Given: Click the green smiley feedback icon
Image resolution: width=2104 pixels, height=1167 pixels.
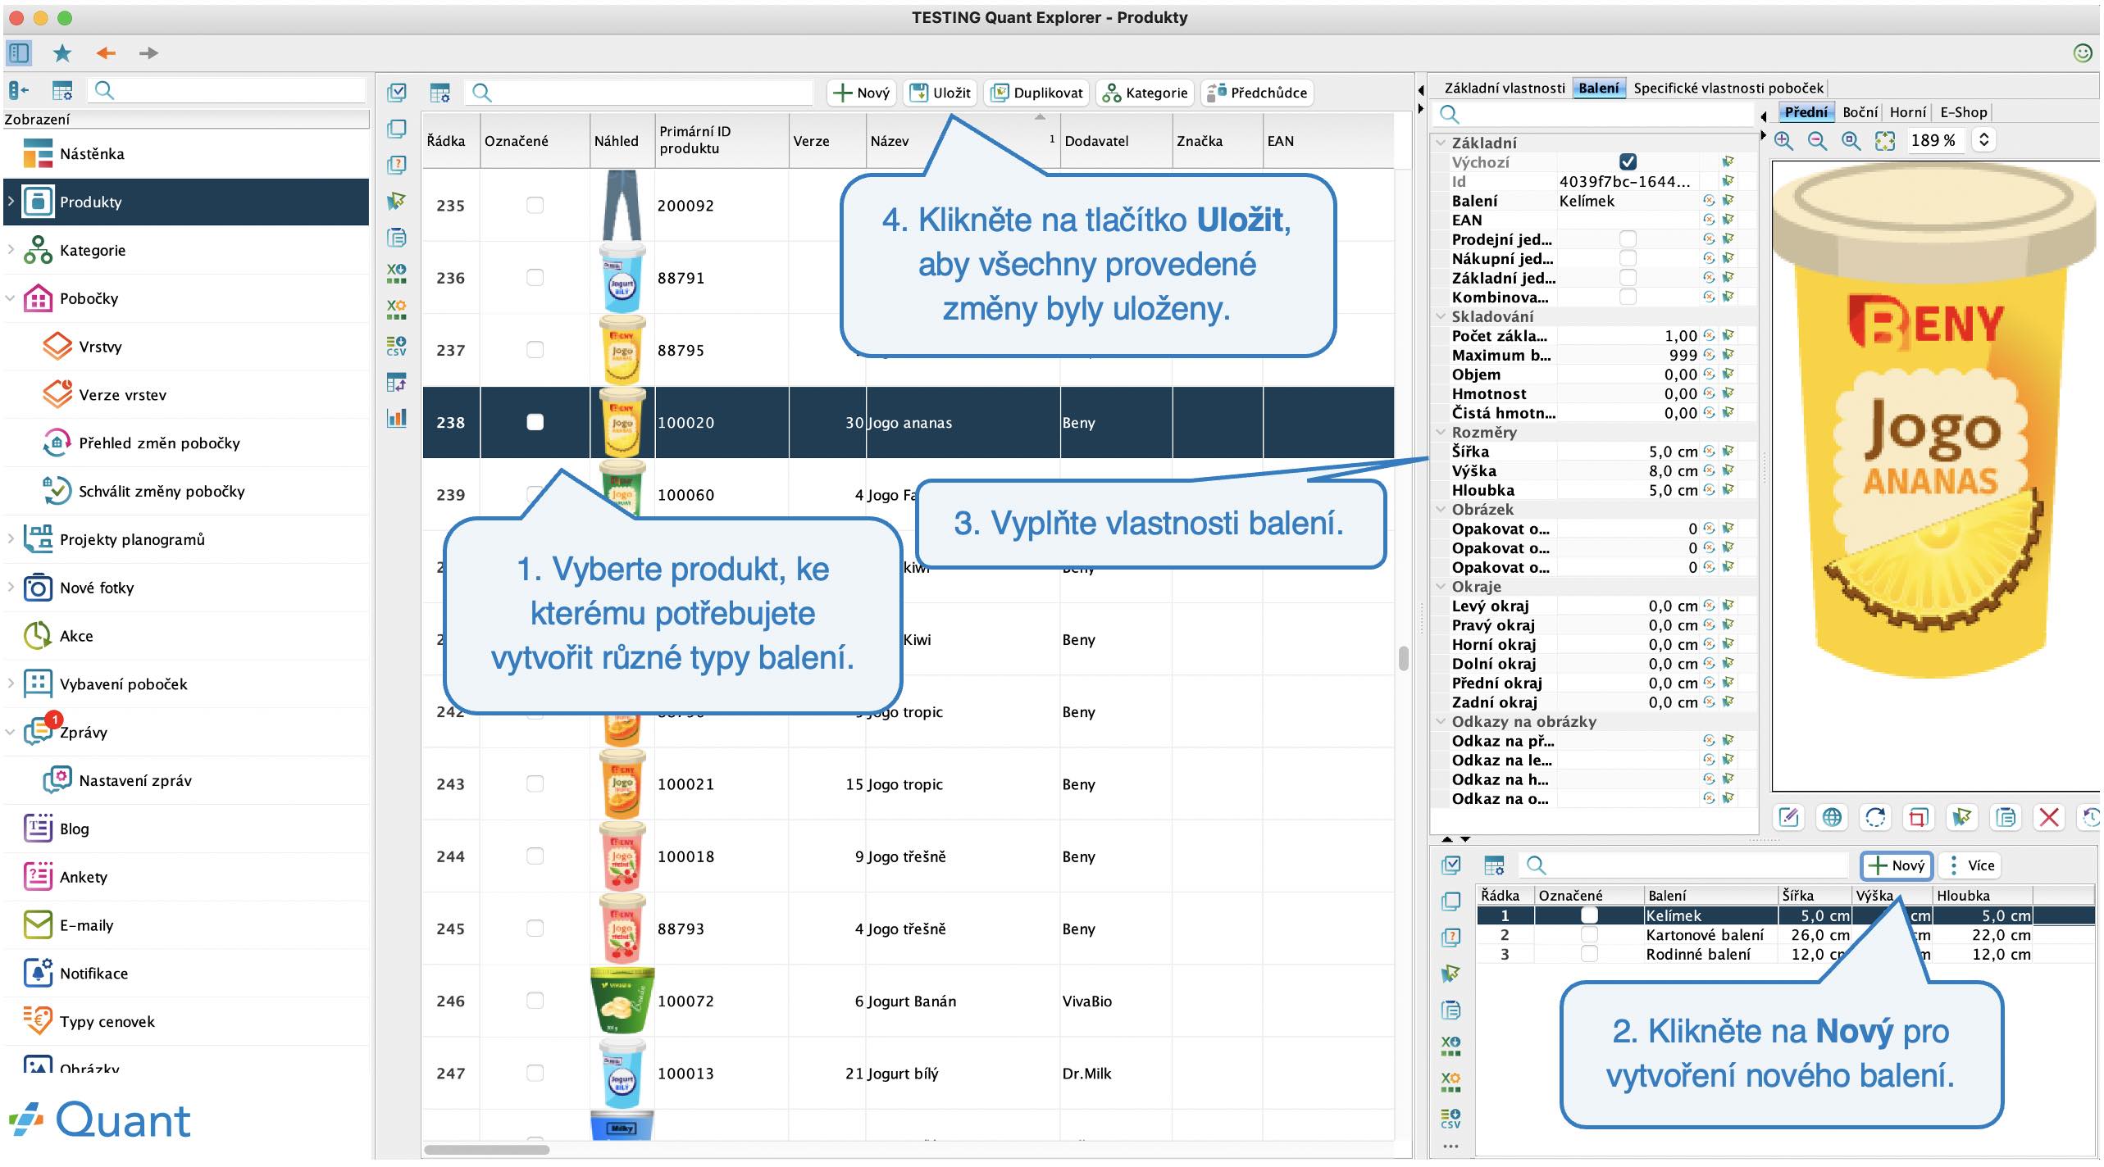Looking at the screenshot, I should point(2083,53).
